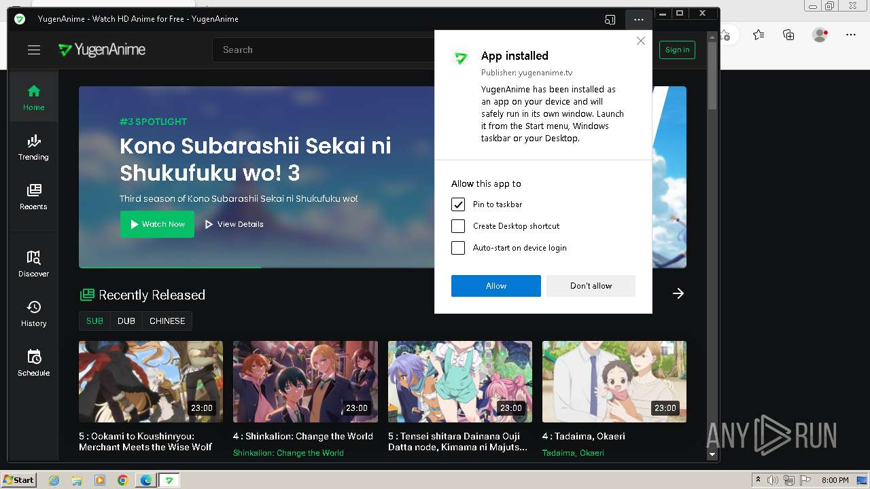Uncheck Pin to taskbar
Screen dimensions: 870x489
(x=458, y=204)
